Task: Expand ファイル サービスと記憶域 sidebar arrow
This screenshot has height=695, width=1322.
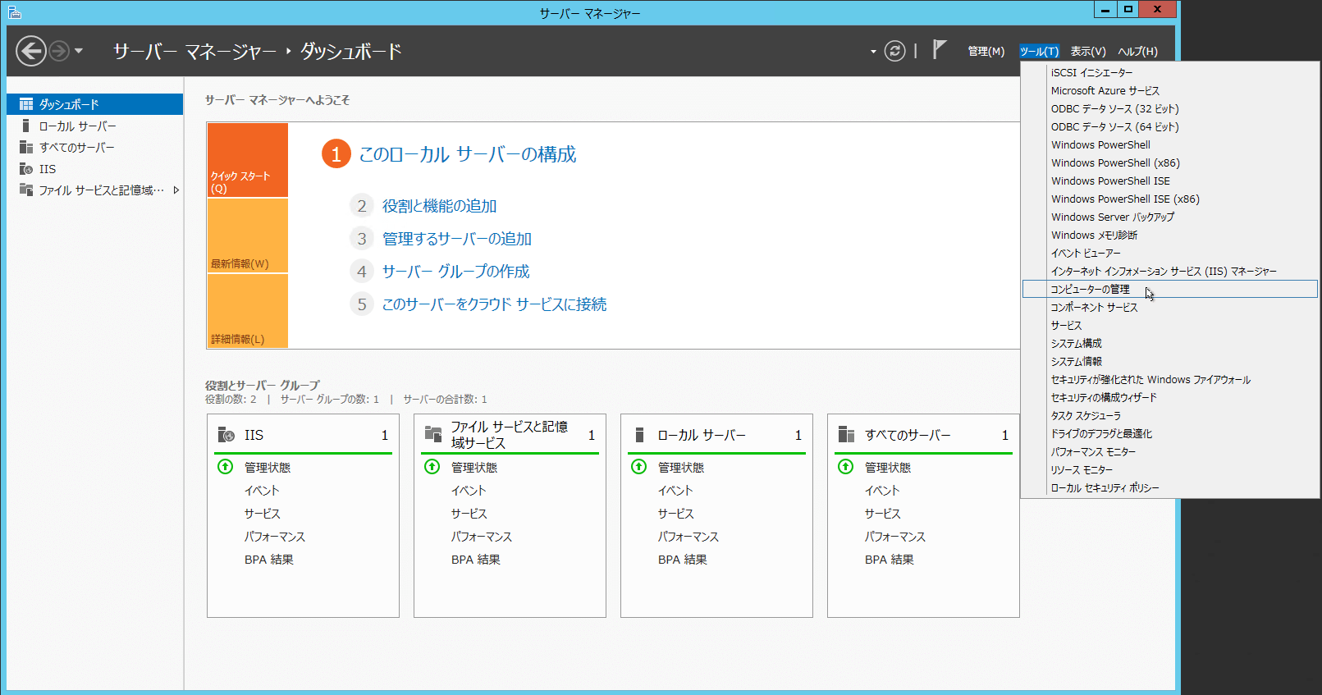Action: pos(176,190)
